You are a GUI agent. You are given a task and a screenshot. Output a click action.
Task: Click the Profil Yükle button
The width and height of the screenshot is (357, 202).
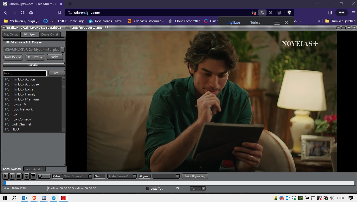(x=35, y=57)
